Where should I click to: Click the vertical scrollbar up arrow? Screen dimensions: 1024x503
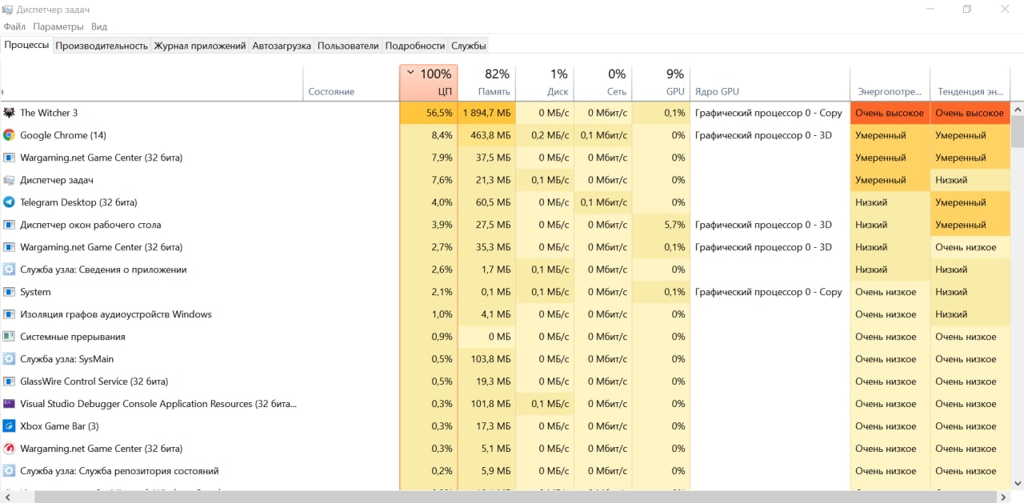coord(1018,108)
